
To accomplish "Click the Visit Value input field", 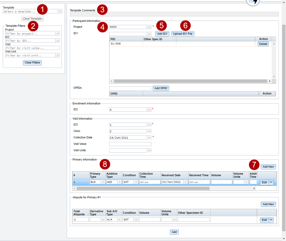I will 130,144.
